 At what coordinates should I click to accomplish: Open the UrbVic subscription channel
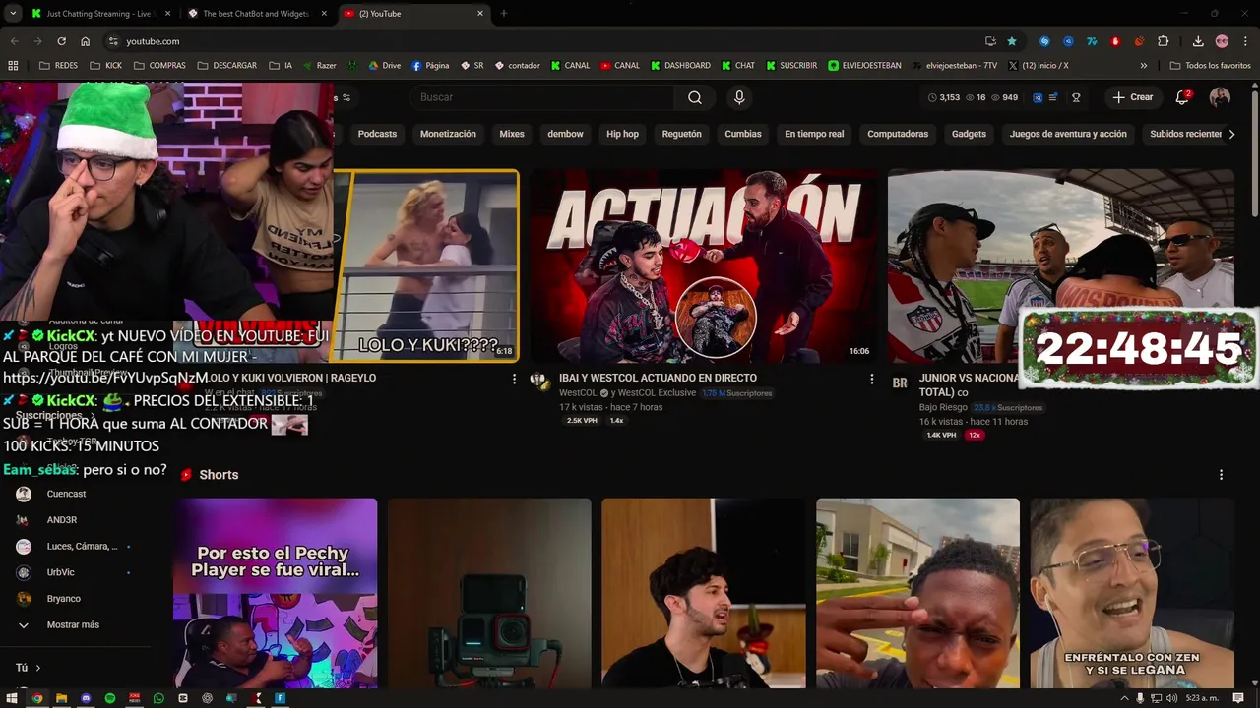[61, 572]
